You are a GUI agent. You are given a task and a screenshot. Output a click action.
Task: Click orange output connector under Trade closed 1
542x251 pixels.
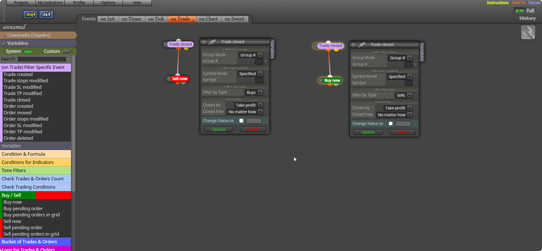point(178,48)
